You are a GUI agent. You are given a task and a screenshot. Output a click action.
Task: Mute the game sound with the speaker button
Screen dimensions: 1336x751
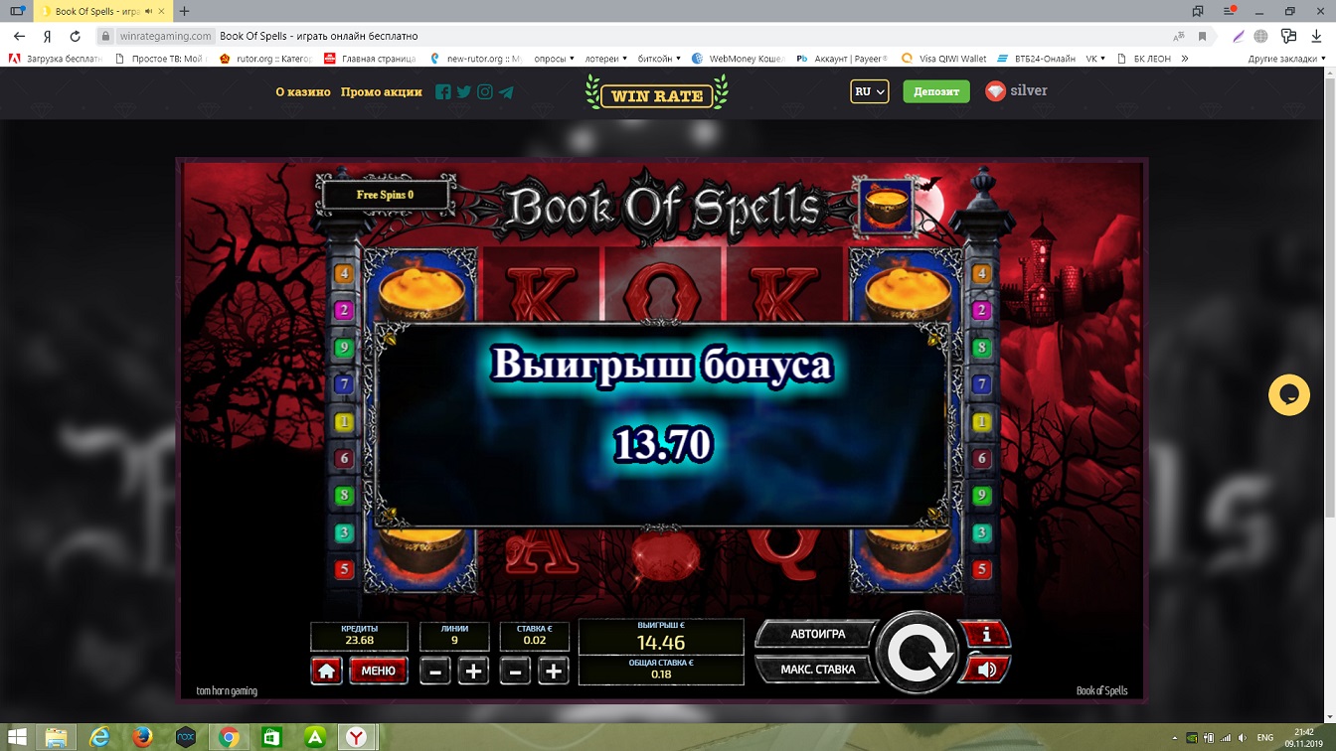coord(985,670)
